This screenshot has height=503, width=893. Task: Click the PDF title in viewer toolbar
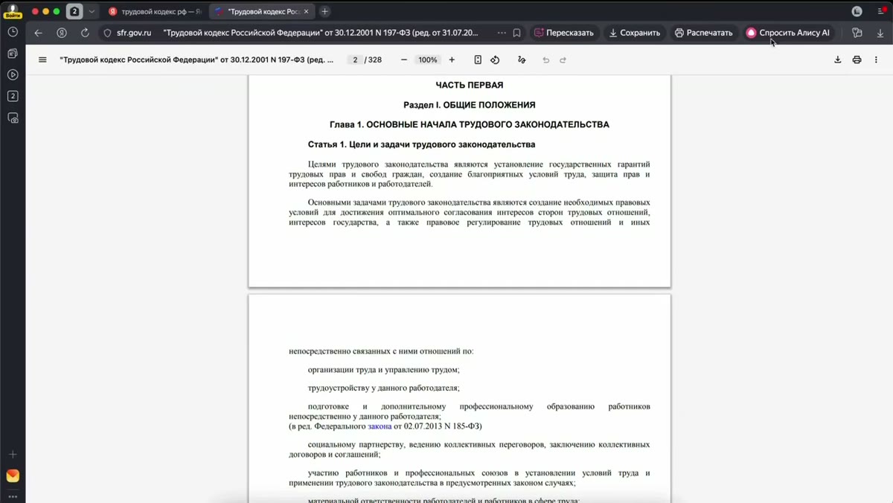tap(197, 60)
